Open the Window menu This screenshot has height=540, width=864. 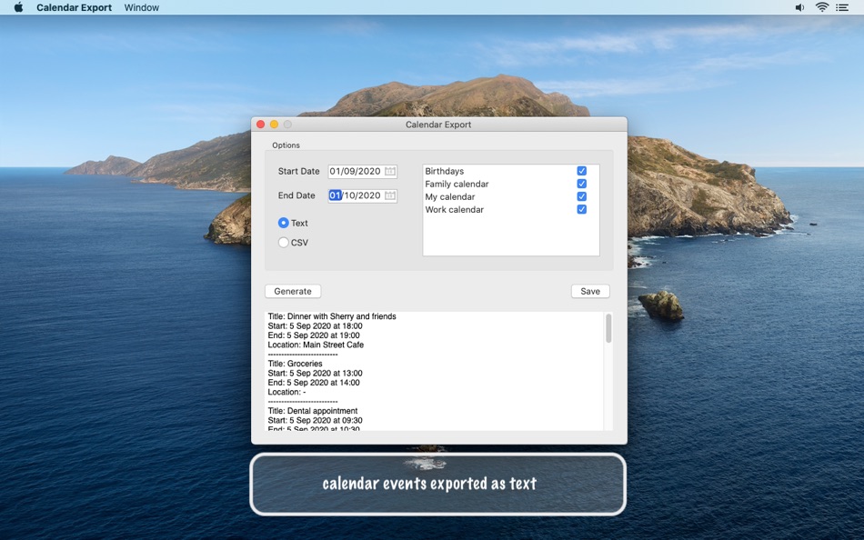click(x=142, y=7)
